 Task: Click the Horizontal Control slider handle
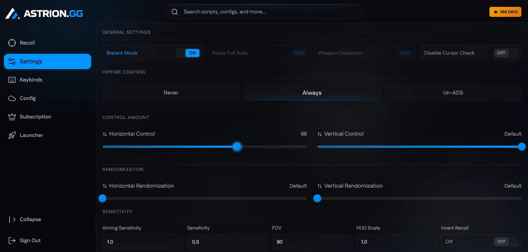click(x=237, y=147)
